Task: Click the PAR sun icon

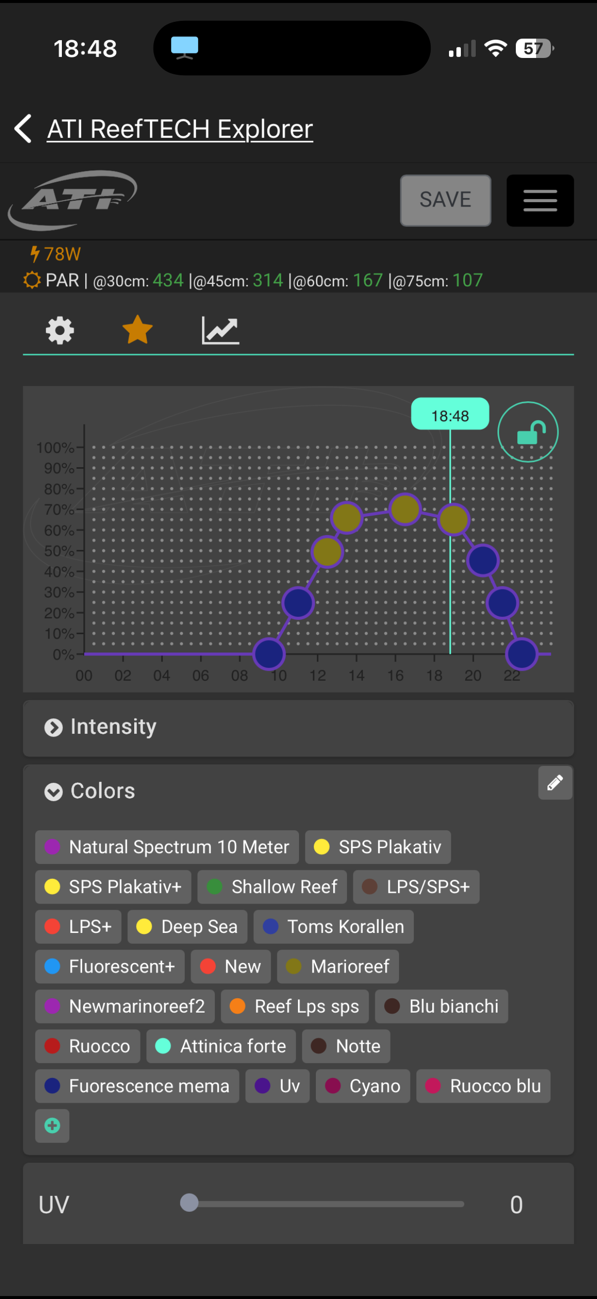Action: 32,280
